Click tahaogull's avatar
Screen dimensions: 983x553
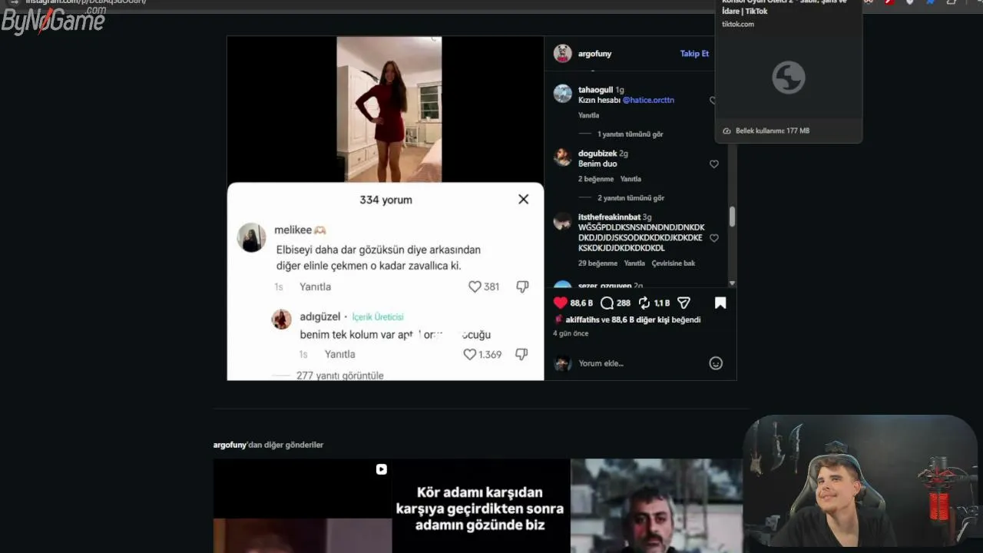(563, 94)
